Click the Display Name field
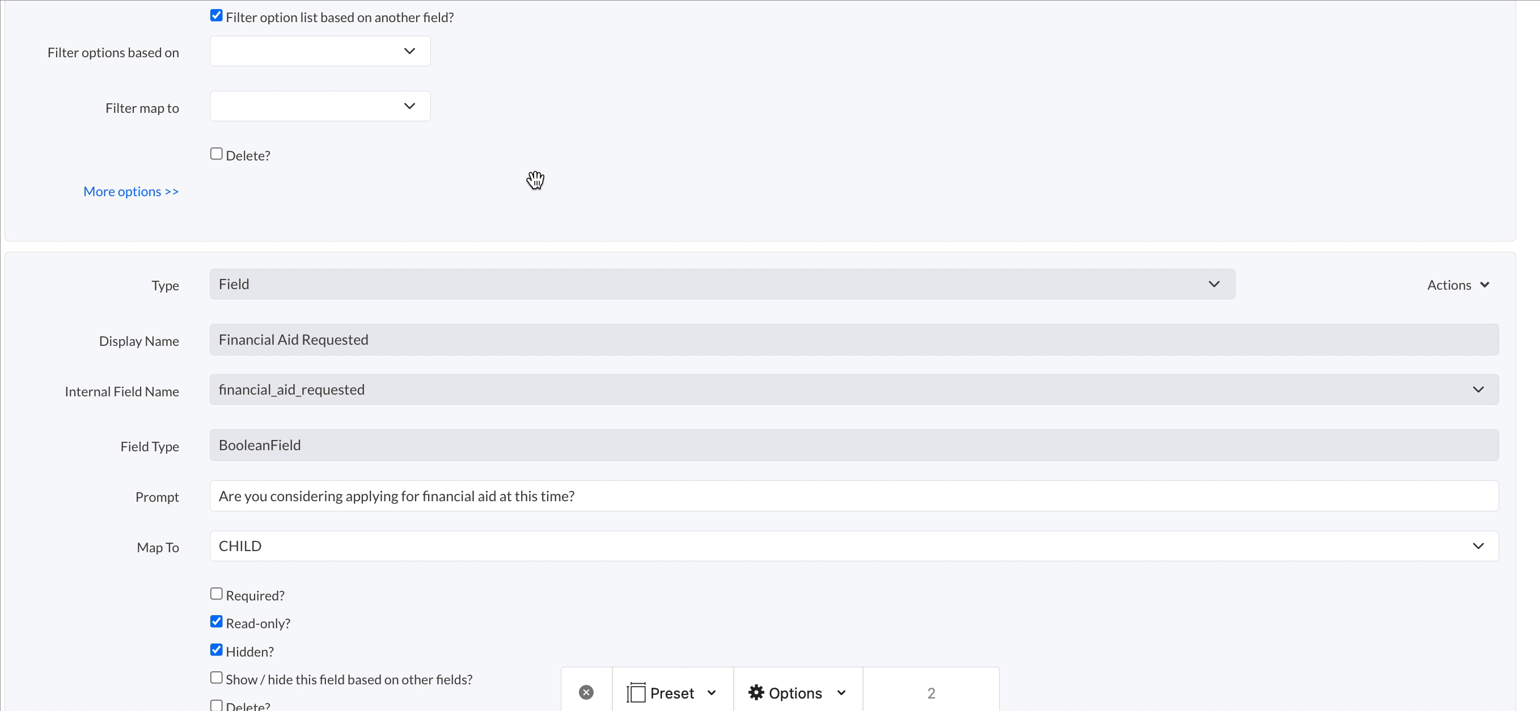 (x=853, y=340)
